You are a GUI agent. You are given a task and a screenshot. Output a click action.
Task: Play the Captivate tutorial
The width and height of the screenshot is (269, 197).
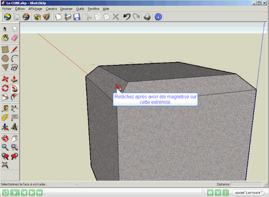[15, 193]
